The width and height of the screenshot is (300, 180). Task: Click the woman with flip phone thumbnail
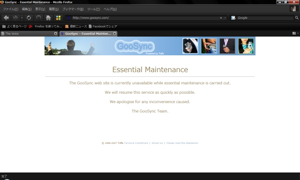[x=246, y=46]
